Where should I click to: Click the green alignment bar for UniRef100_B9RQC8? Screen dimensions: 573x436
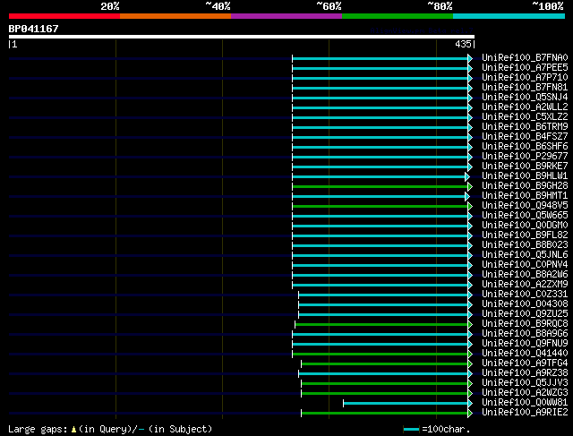[381, 324]
